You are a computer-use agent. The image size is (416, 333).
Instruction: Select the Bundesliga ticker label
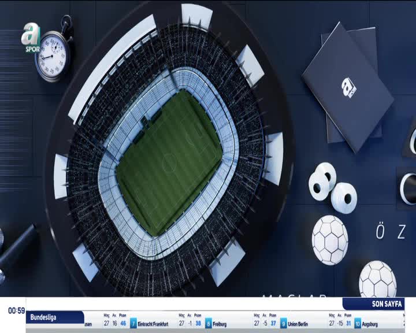coord(55,317)
